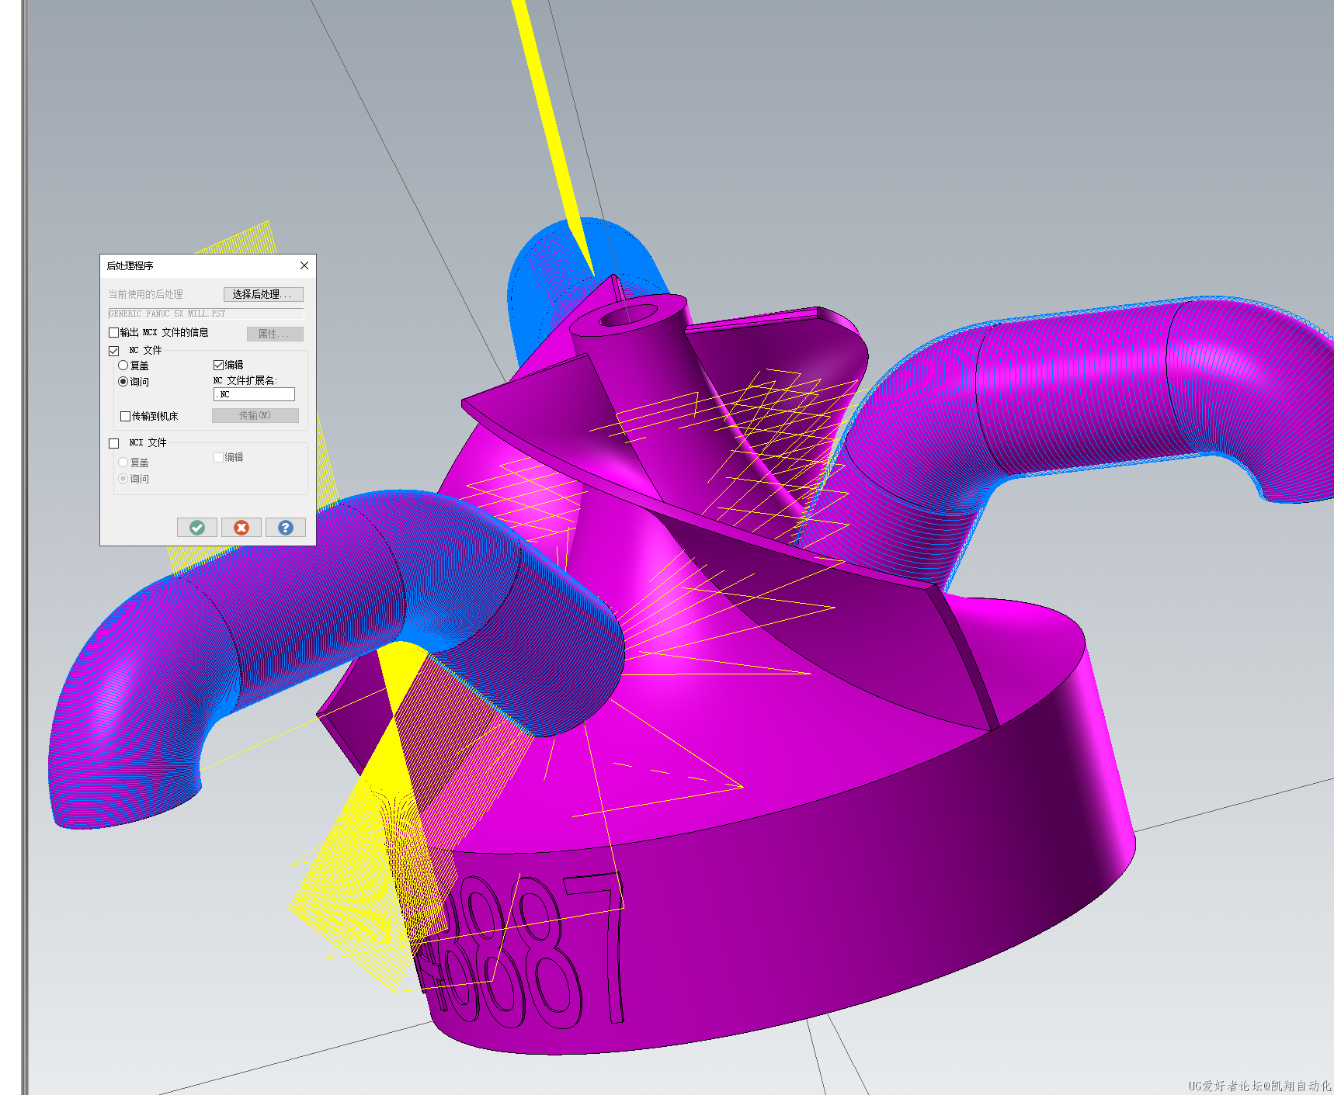Screen dimensions: 1334x1095
Task: Open help with the blue question mark
Action: (286, 528)
